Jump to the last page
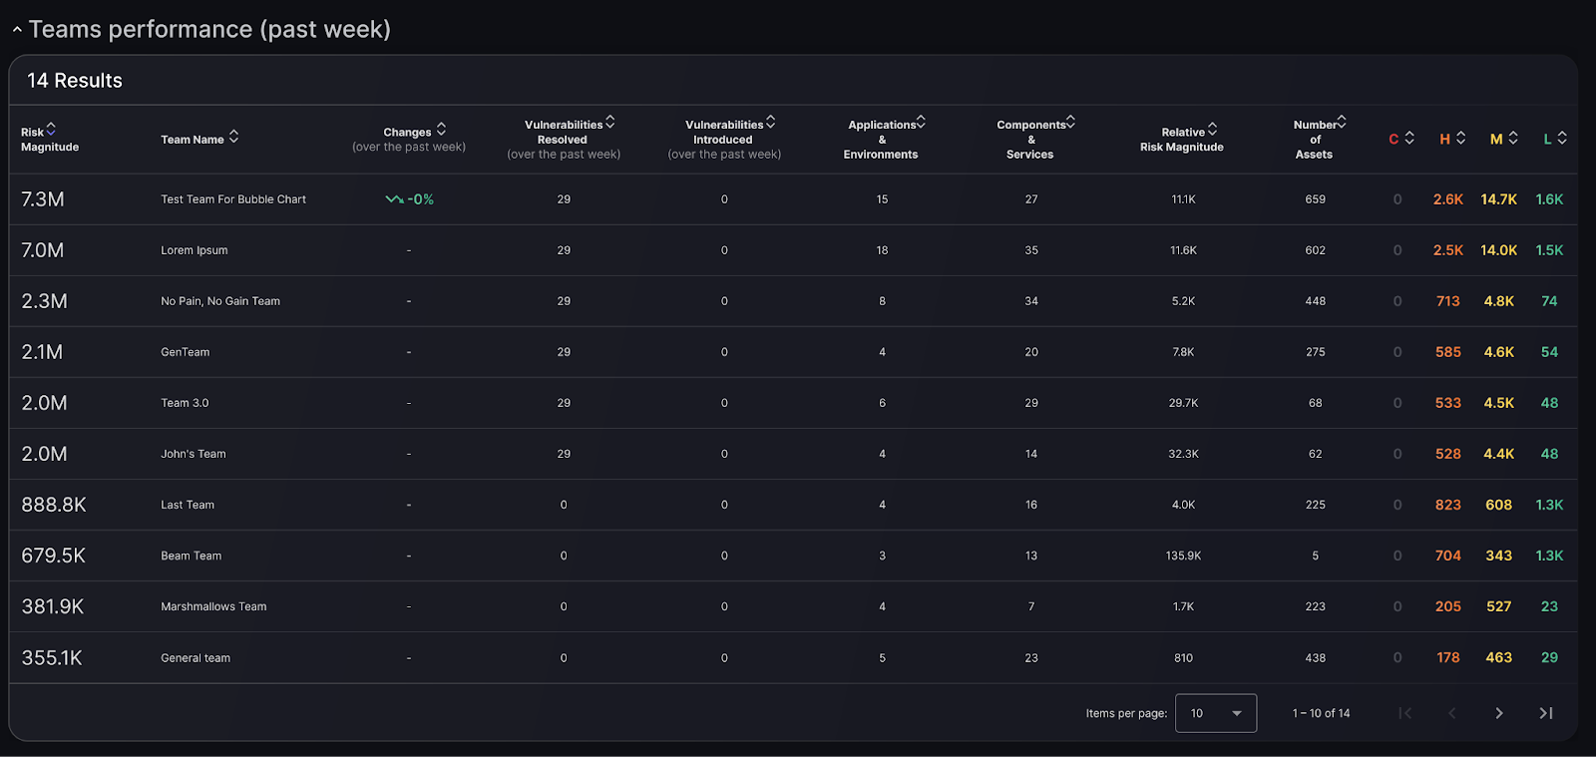This screenshot has width=1596, height=757. pyautogui.click(x=1546, y=713)
